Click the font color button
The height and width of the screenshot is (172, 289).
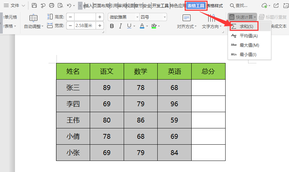point(142,26)
